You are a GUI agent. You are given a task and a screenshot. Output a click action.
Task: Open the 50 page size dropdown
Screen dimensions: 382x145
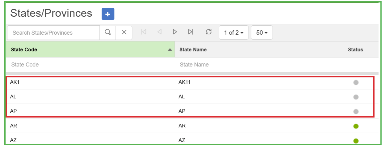point(262,32)
